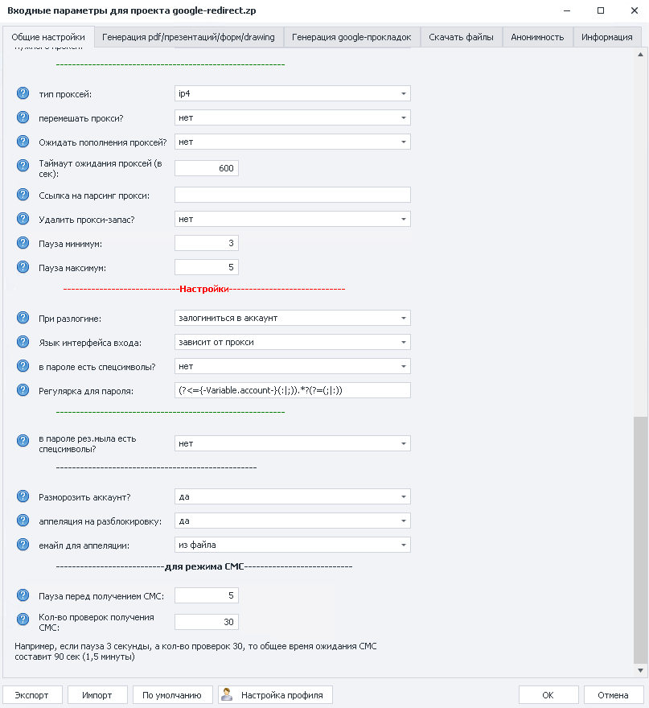The height and width of the screenshot is (708, 649).
Task: Click help icon for 'При разлогине'
Action: point(23,318)
